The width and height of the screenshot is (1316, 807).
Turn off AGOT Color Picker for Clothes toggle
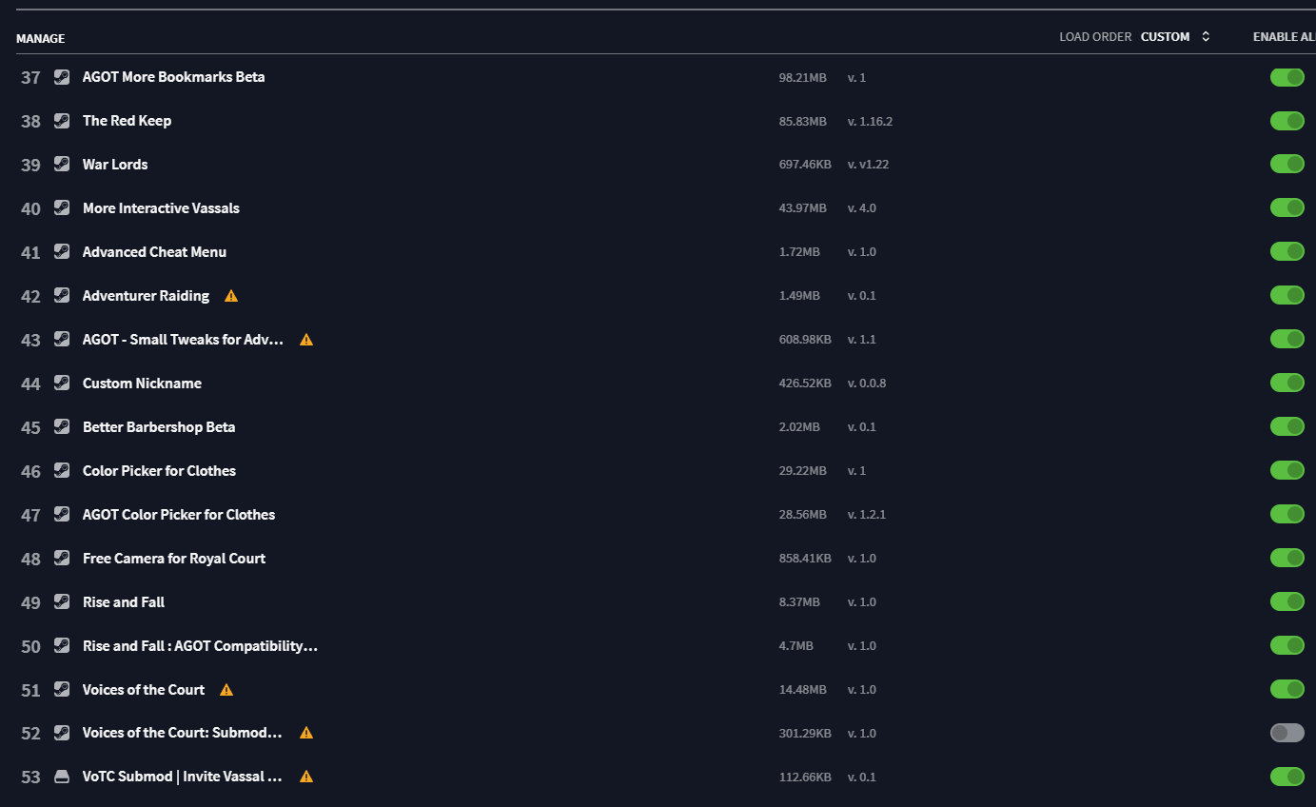(1287, 515)
